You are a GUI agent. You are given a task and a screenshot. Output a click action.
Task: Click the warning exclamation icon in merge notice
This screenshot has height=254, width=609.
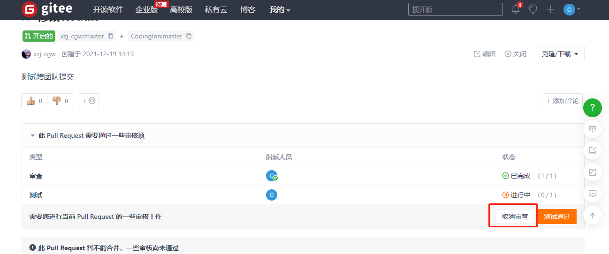pos(32,247)
